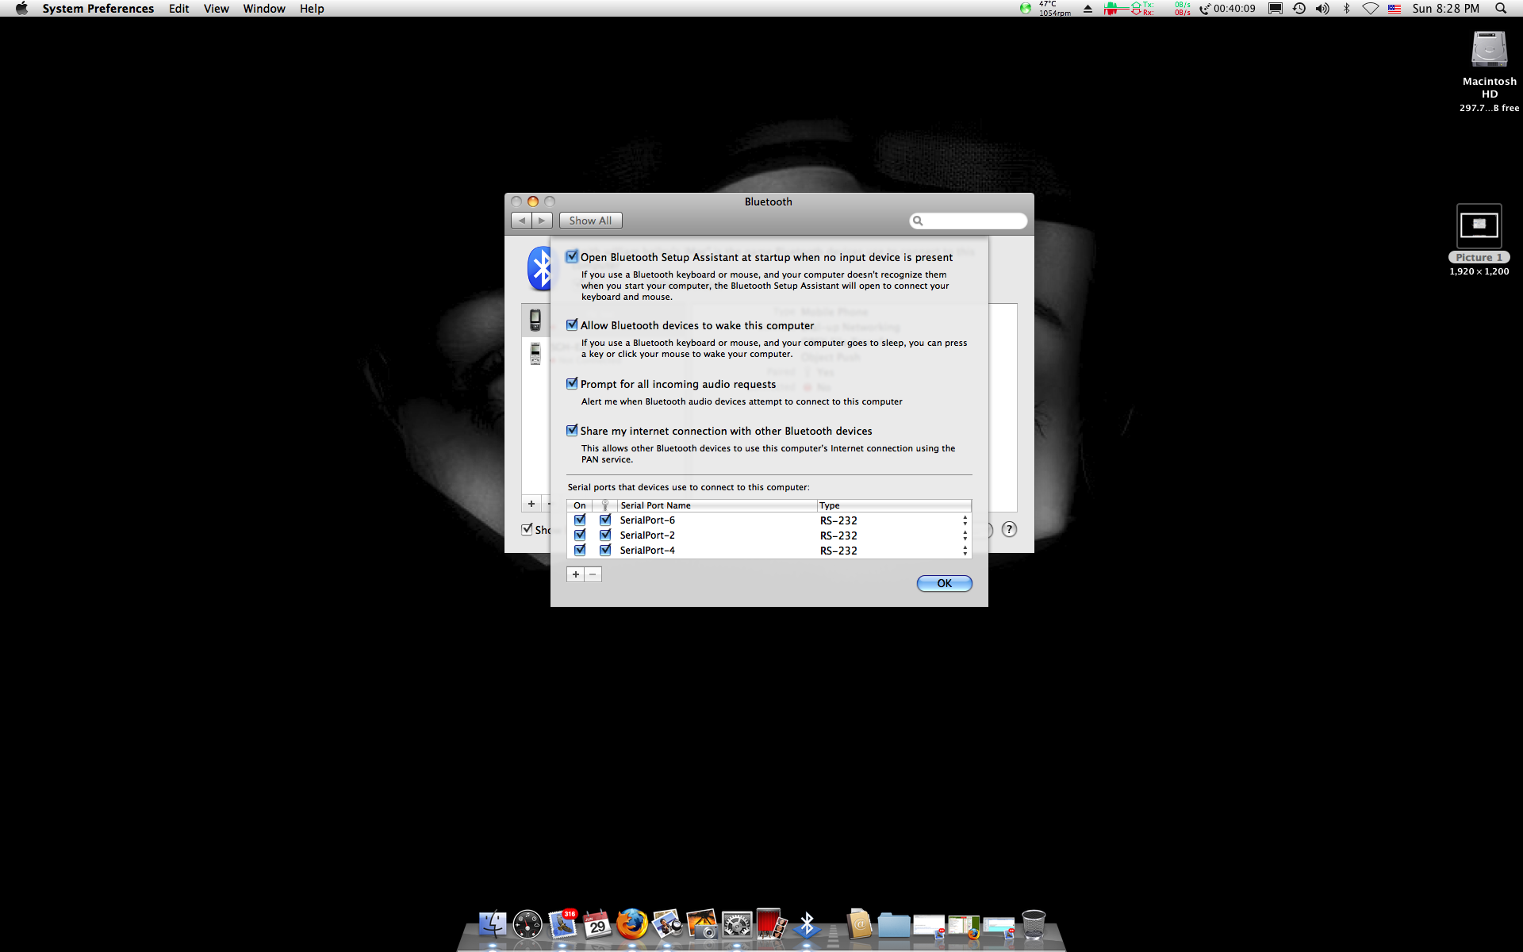Open the Edit menu
The height and width of the screenshot is (952, 1523).
tap(178, 9)
